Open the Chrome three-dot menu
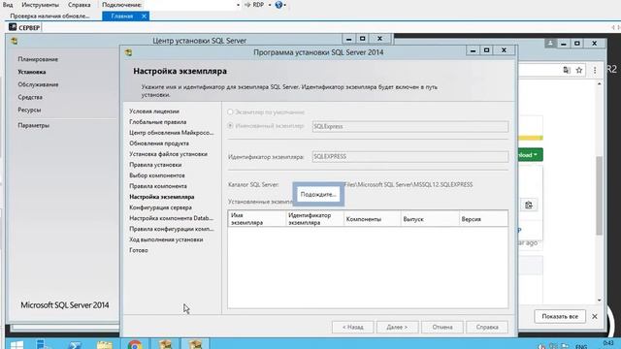Viewport: 621px width, 349px height. 595,71
